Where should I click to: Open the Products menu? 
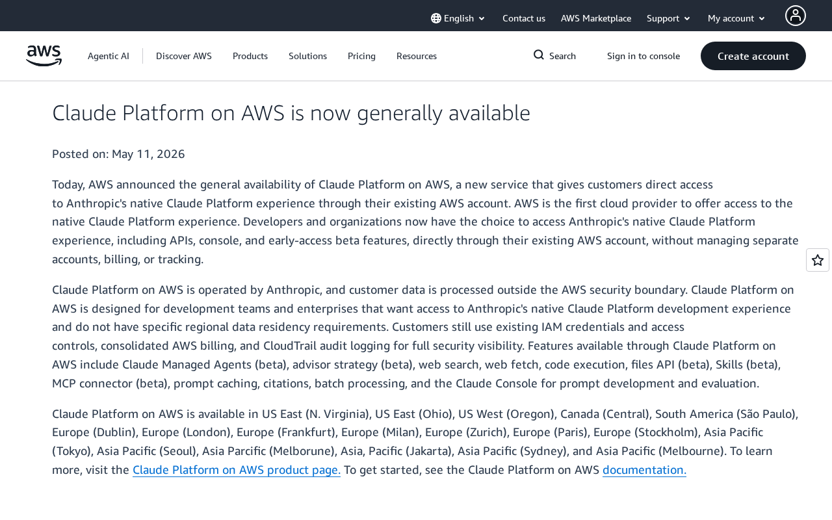[250, 56]
